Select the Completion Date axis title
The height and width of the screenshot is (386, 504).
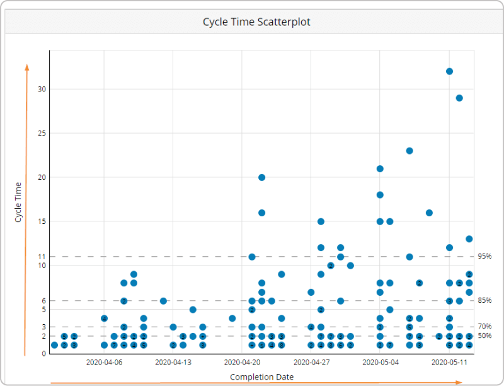click(x=261, y=377)
